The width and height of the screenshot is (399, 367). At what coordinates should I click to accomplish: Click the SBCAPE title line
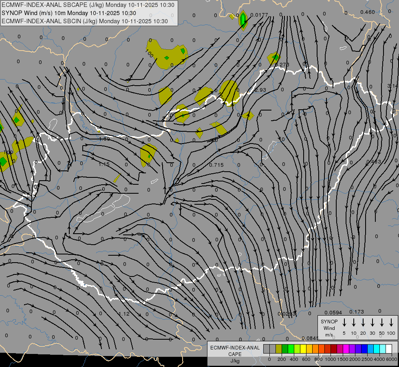[x=88, y=5]
